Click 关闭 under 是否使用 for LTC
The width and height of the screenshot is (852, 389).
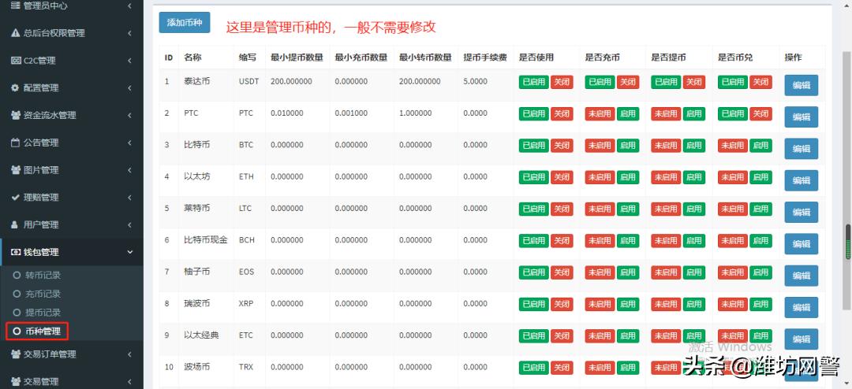[562, 209]
